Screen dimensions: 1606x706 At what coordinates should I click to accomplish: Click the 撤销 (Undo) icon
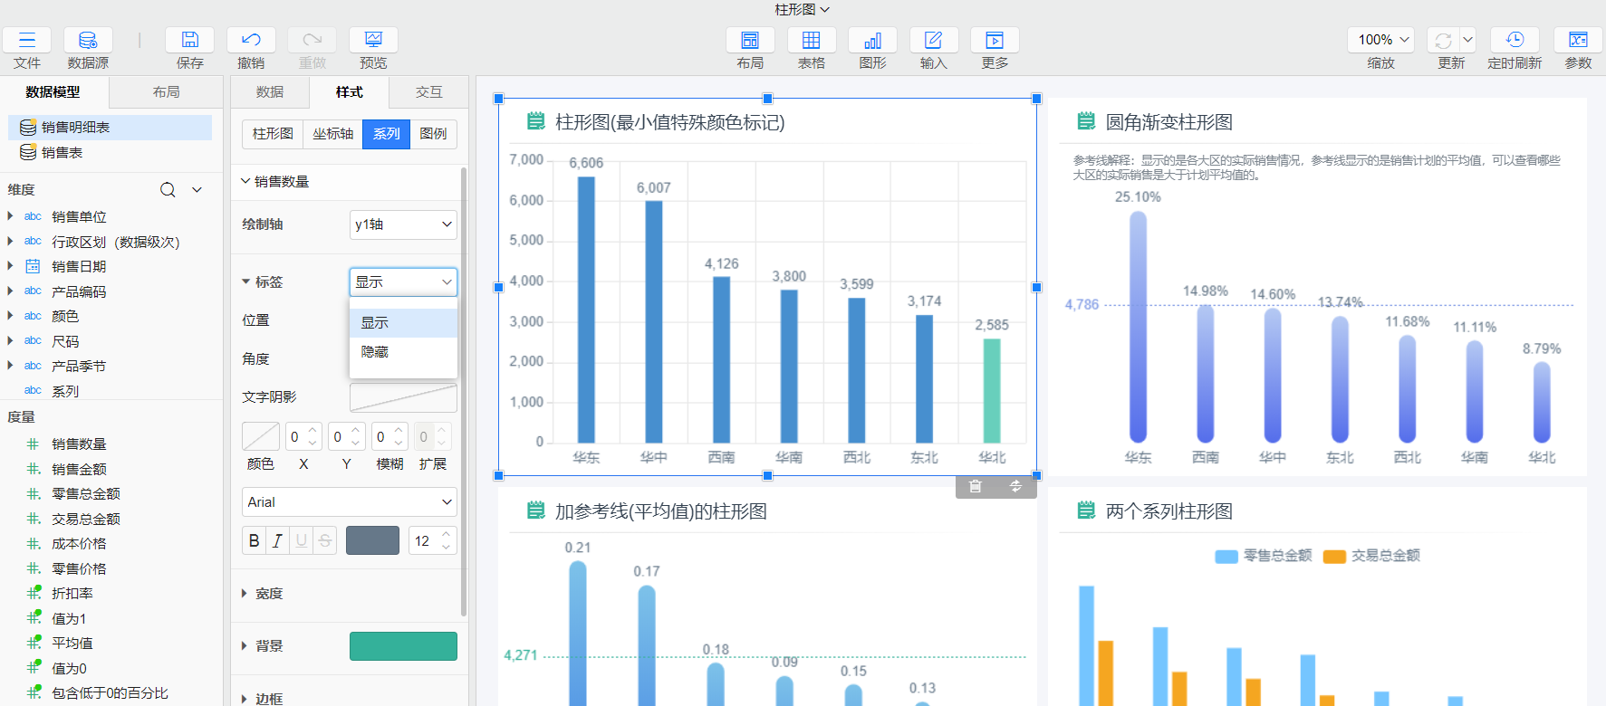point(251,40)
